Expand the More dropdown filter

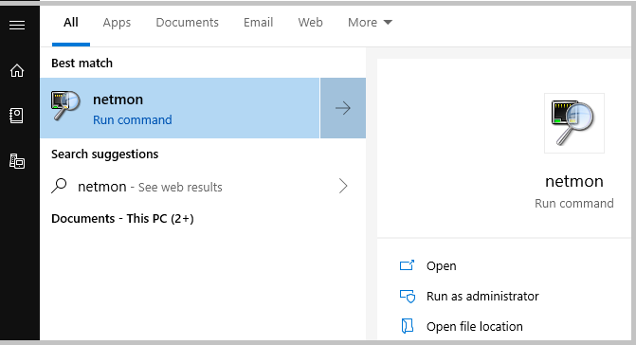[370, 23]
